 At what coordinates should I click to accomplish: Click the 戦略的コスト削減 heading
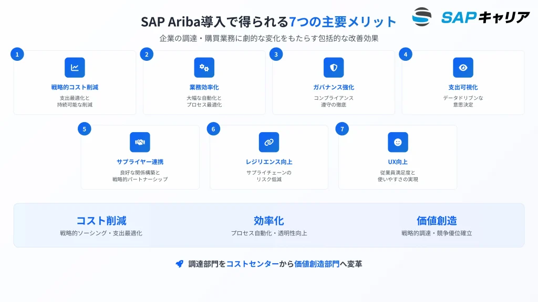pos(75,88)
